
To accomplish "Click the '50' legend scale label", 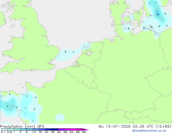I will click(84, 132).
